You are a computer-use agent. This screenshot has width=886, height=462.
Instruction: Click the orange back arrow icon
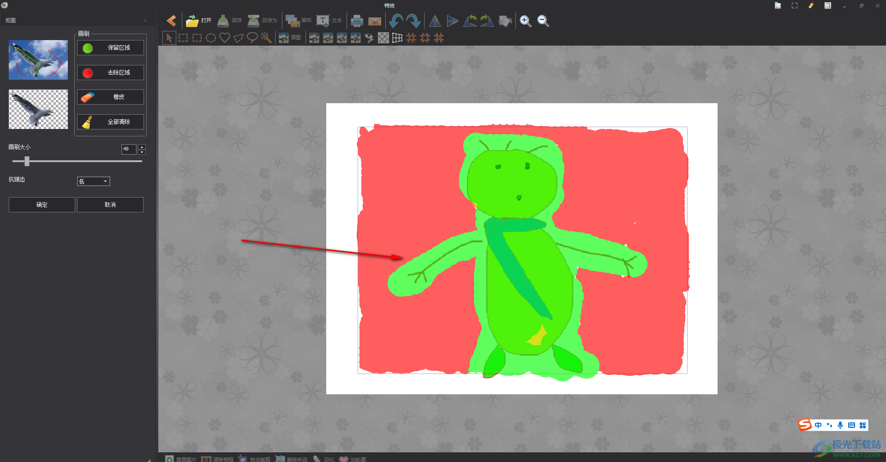point(171,21)
